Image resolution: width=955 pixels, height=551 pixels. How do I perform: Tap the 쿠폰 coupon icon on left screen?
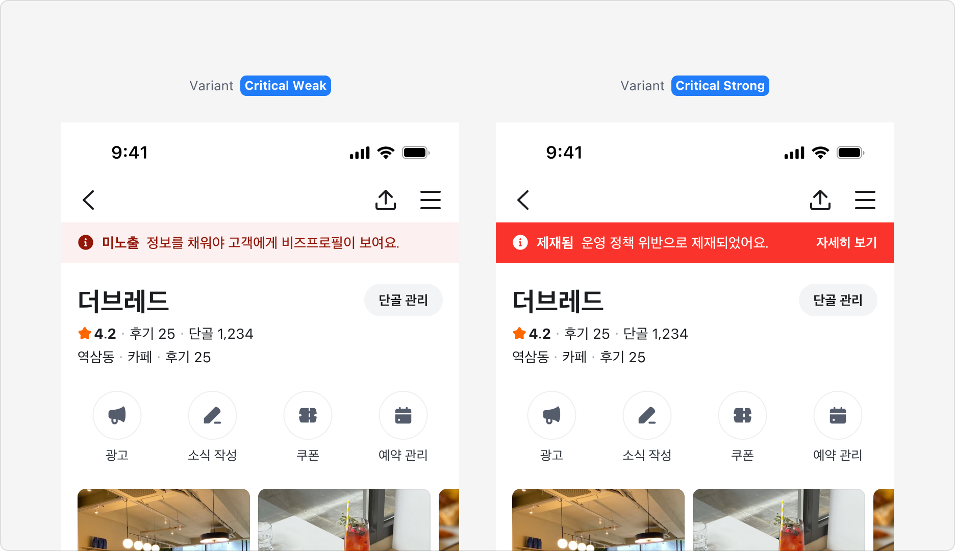(x=308, y=415)
